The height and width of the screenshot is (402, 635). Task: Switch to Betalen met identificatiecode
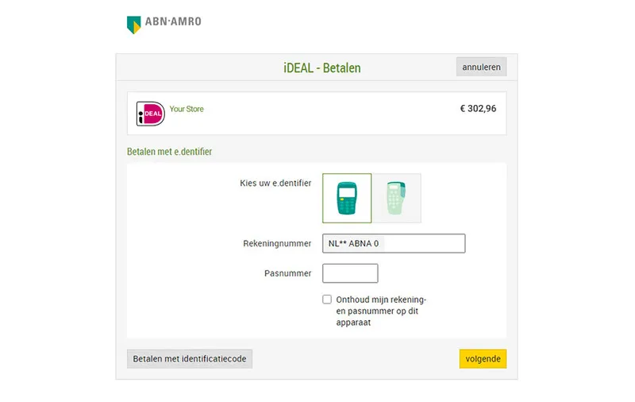click(190, 358)
